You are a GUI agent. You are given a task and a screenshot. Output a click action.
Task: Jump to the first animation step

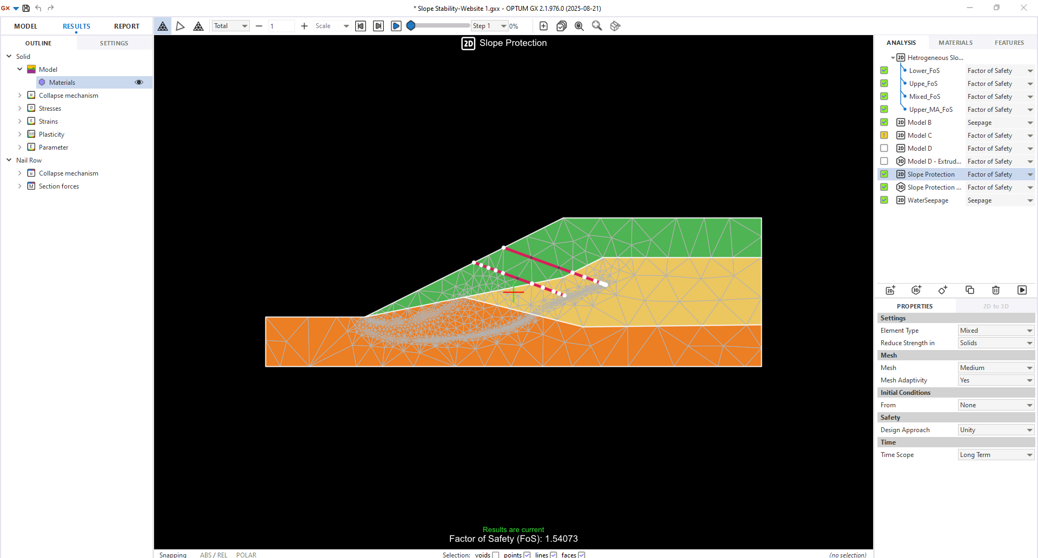point(361,26)
